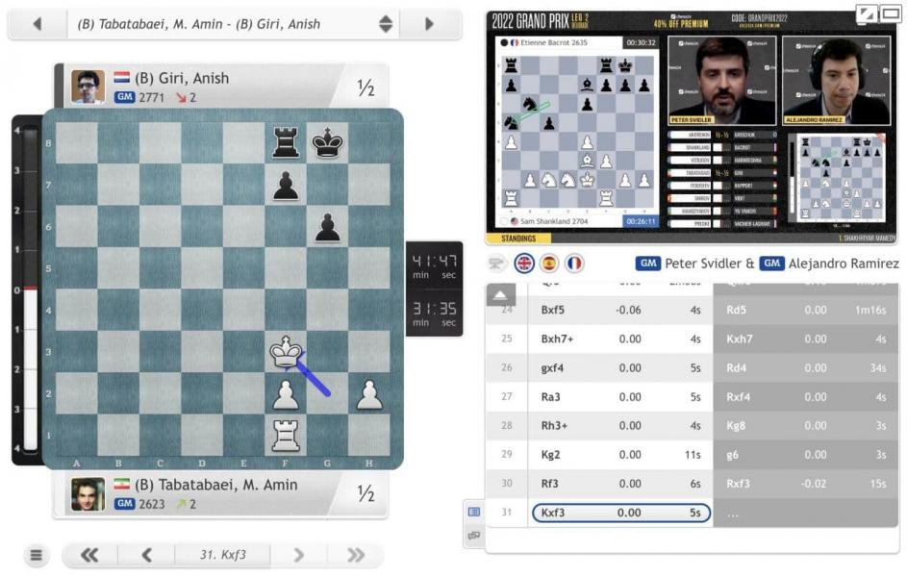The width and height of the screenshot is (907, 577).
Task: Open the game selector dropdown arrows
Action: point(386,24)
